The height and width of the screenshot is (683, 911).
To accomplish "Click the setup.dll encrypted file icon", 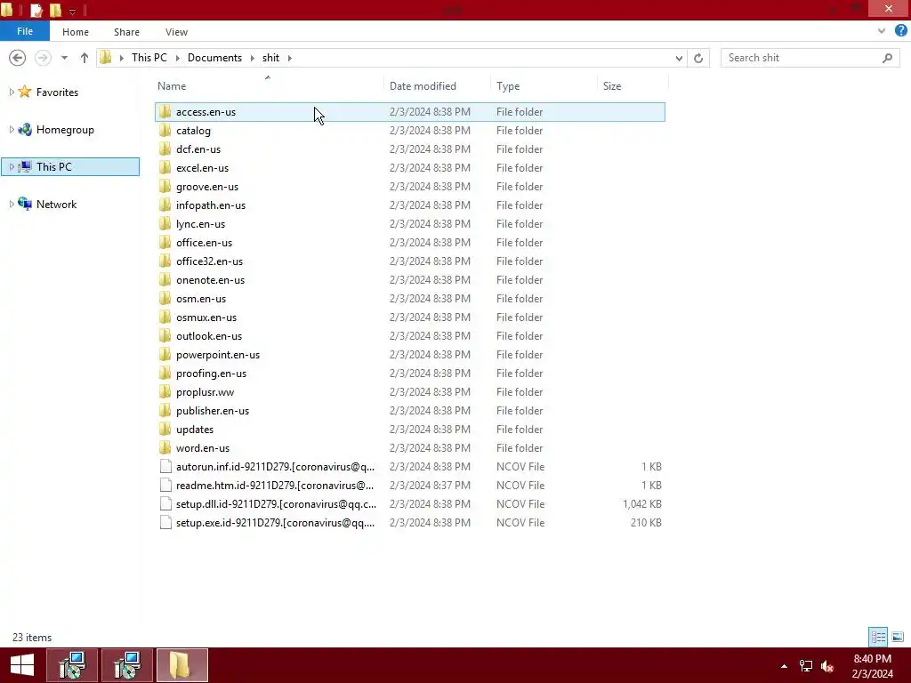I will point(165,503).
